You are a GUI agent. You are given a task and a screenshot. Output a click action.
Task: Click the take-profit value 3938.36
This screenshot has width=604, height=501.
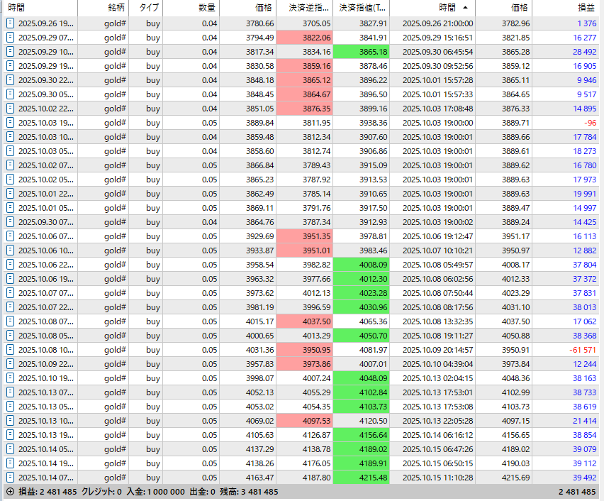[x=374, y=123]
